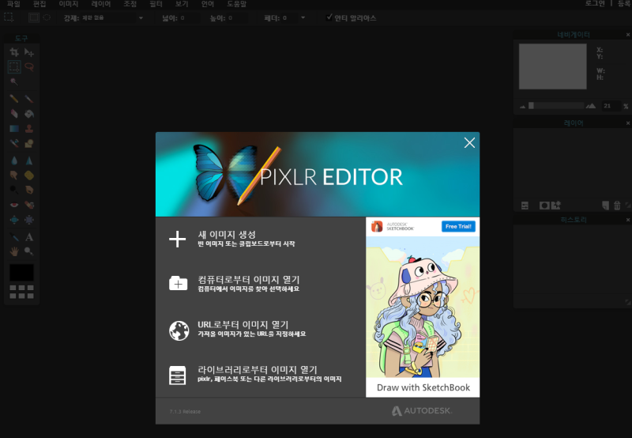
Task: Select the Magic Wand tool
Action: tap(14, 82)
